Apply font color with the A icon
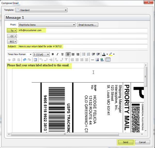The width and height of the screenshot is (155, 148). coord(104,54)
